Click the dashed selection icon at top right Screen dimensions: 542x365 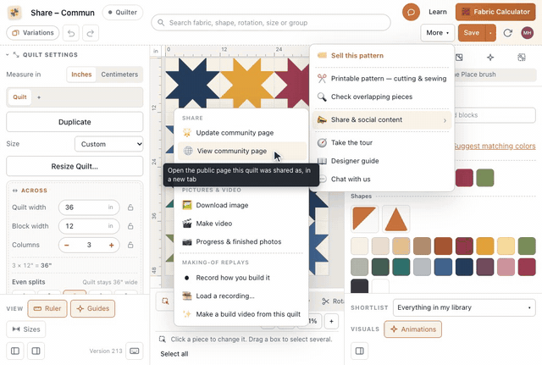[522, 58]
